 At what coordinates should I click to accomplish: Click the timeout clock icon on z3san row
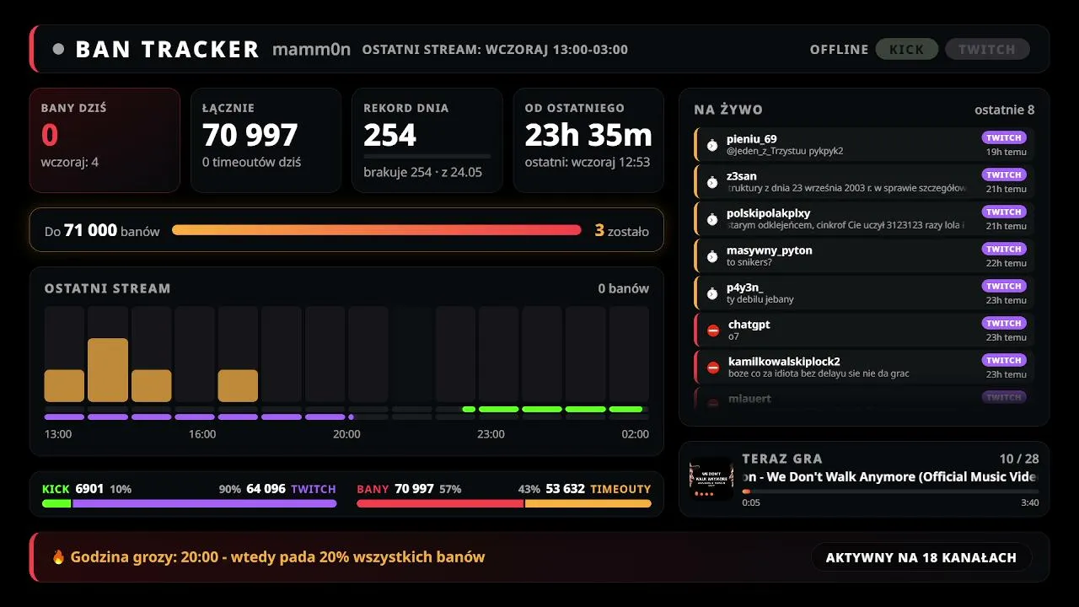[x=712, y=182]
